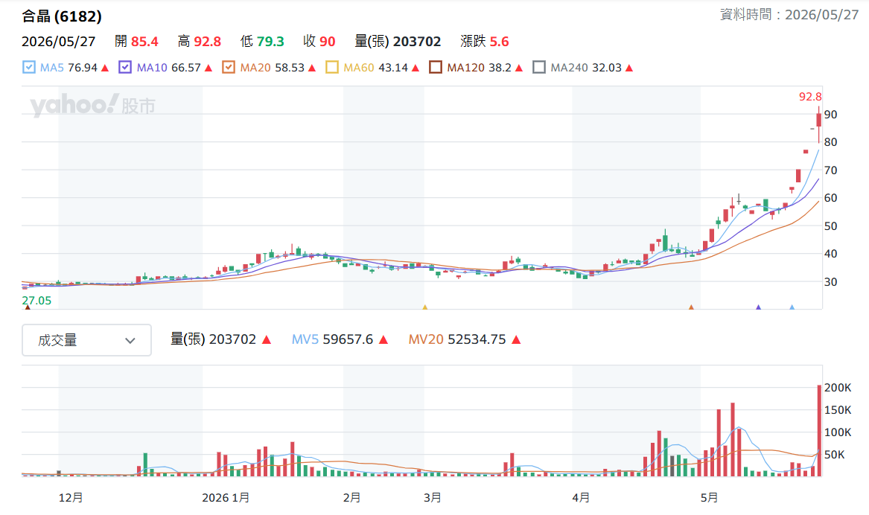
Task: Enable the MA120 moving average checkbox
Action: coord(436,68)
